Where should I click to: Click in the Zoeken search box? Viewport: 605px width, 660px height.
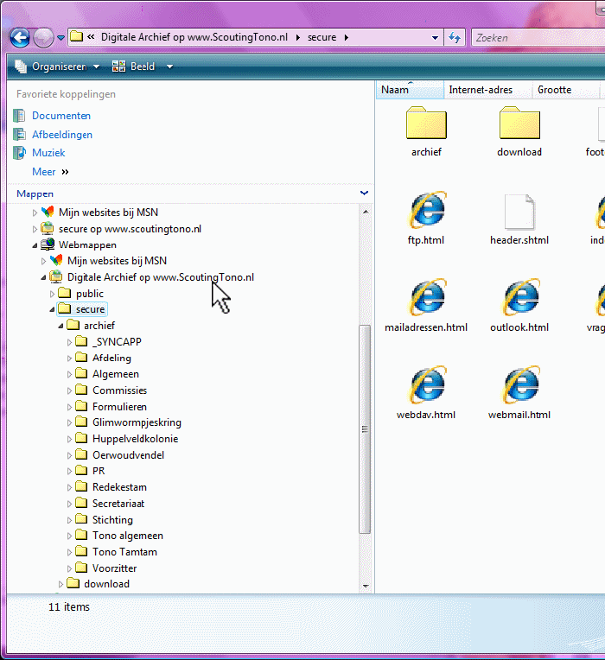click(x=536, y=38)
